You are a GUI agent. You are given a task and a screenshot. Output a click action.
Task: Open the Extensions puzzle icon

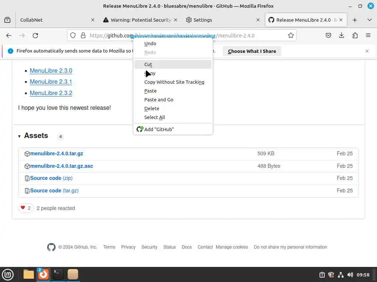coord(355,36)
